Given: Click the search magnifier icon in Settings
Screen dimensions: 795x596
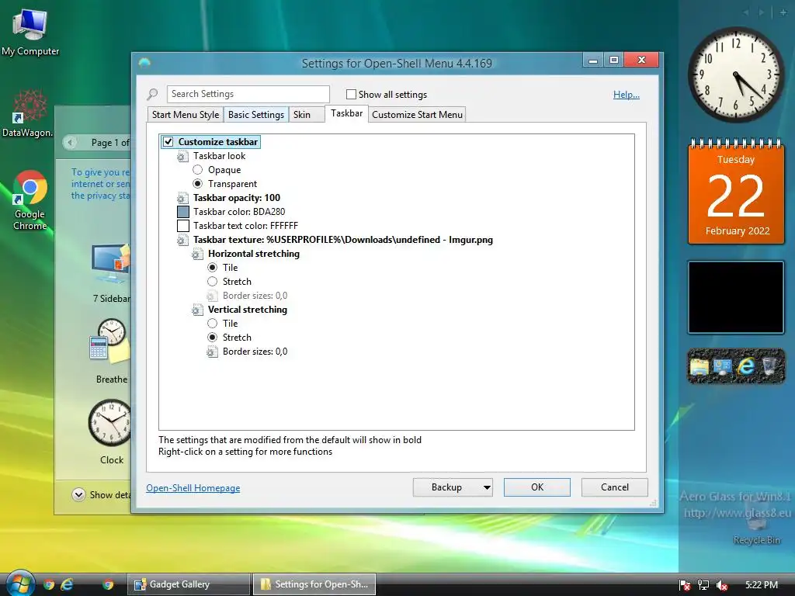Looking at the screenshot, I should pos(152,94).
